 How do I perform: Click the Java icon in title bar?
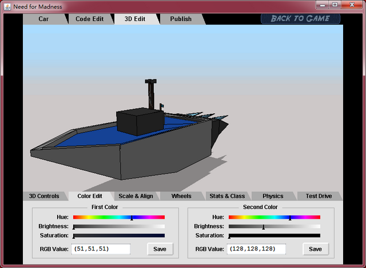[7, 6]
